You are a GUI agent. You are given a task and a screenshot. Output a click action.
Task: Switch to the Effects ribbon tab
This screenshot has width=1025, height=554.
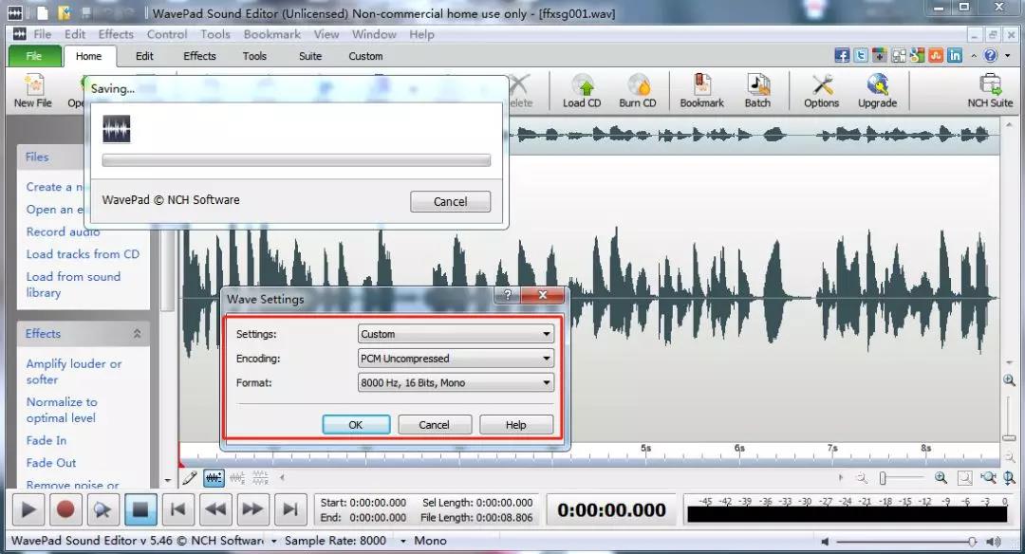pyautogui.click(x=199, y=56)
